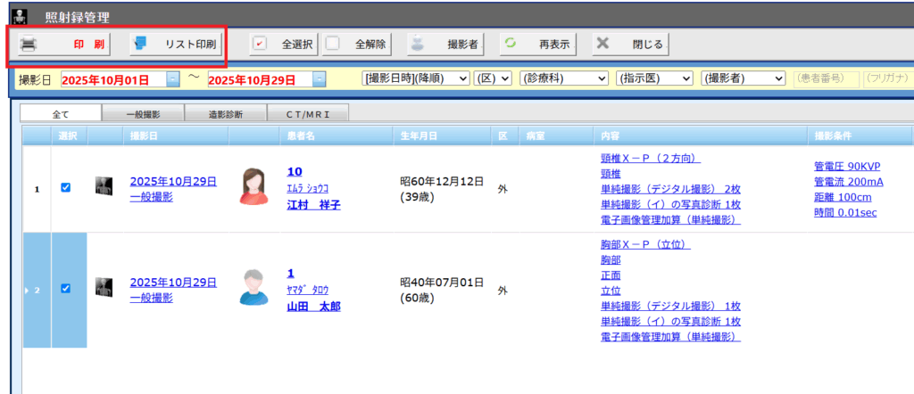The image size is (914, 394).
Task: Uncheck the selection checkbox for row 2
Action: coord(65,289)
